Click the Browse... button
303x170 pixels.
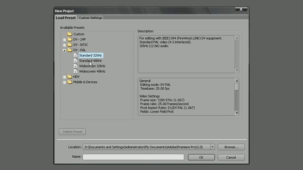click(231, 147)
